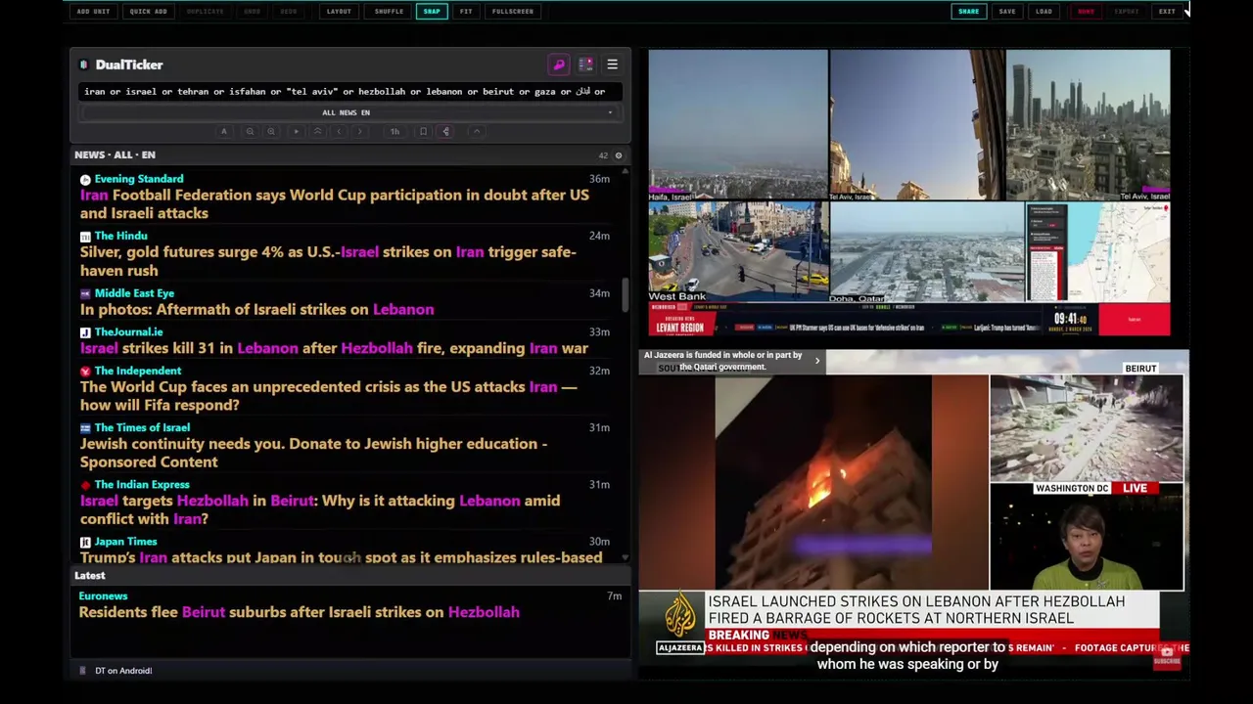Screen dimensions: 1253x704
Task: Click the Middle East Eye source icon
Action: [85, 293]
